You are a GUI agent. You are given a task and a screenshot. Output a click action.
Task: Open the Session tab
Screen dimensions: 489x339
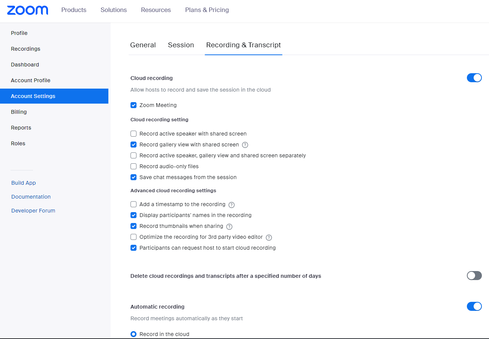[181, 45]
